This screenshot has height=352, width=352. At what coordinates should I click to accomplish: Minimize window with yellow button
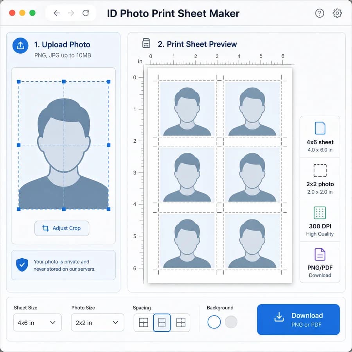tap(22, 13)
